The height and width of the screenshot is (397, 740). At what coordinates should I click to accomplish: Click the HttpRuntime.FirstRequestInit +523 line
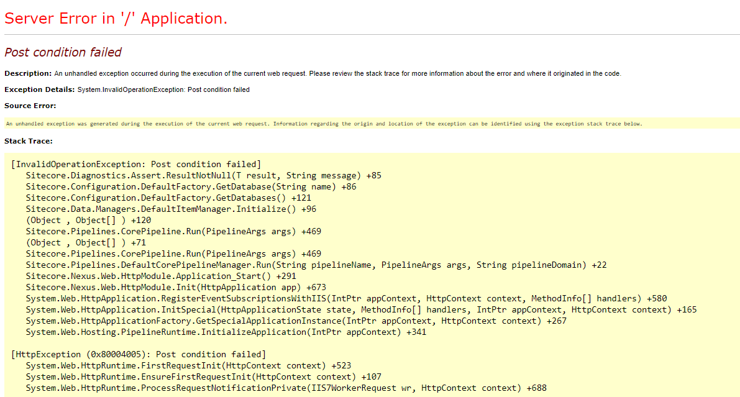pos(188,366)
